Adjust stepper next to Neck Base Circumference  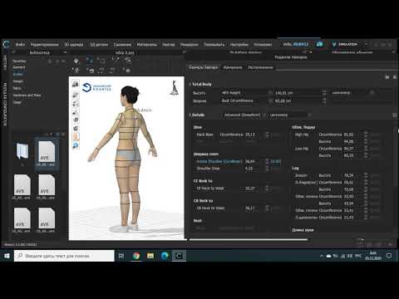click(x=267, y=135)
